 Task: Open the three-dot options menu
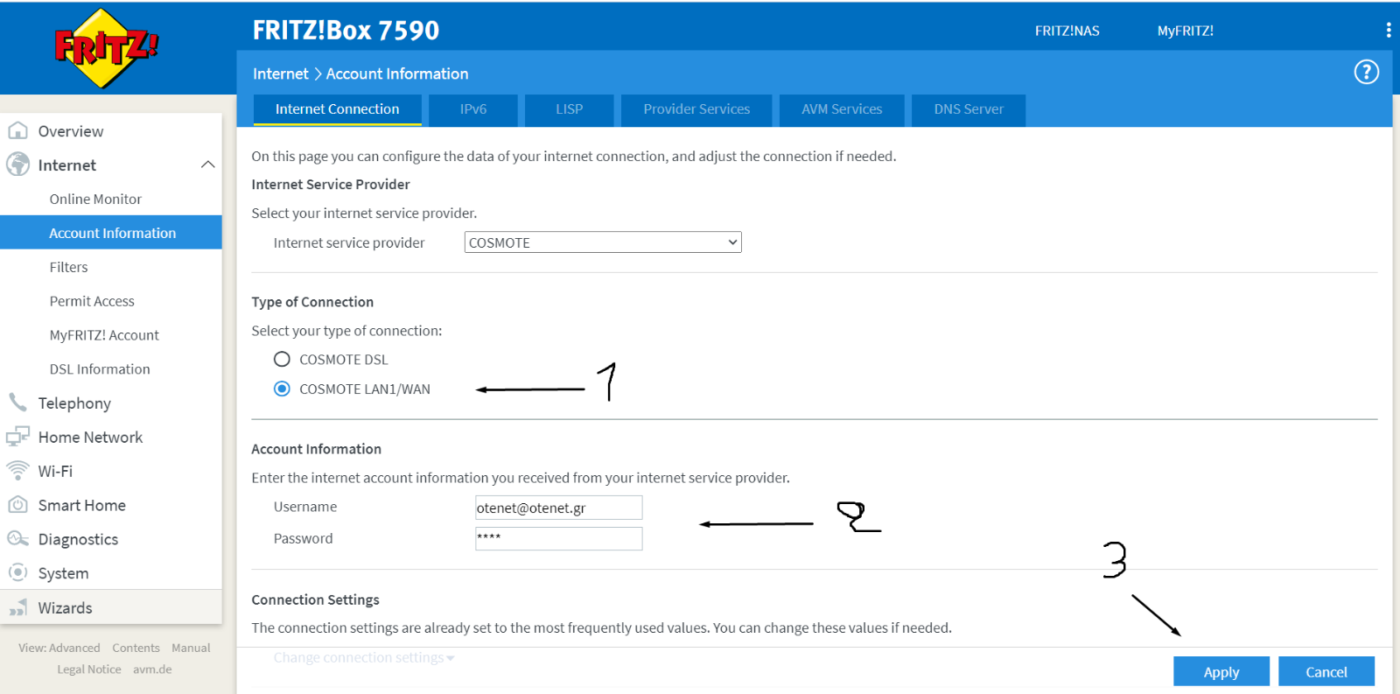(1389, 31)
